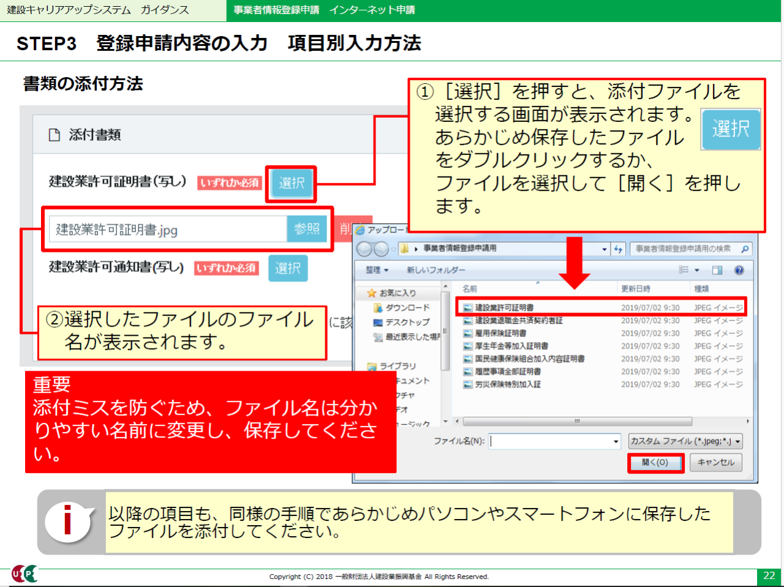Click the refresh arrows icon beside address bar

pos(618,249)
